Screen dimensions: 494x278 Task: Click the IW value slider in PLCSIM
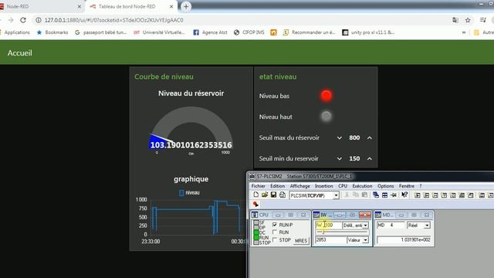click(x=342, y=232)
